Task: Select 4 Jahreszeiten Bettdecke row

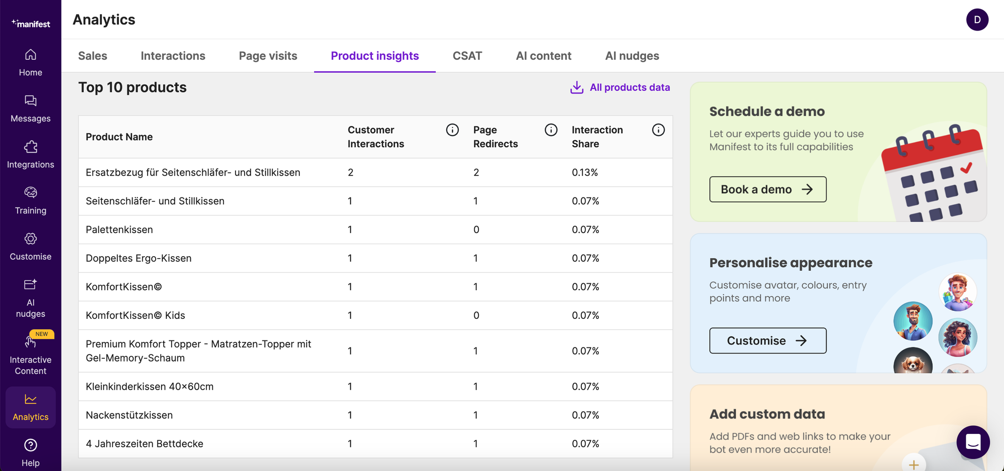Action: [x=375, y=444]
